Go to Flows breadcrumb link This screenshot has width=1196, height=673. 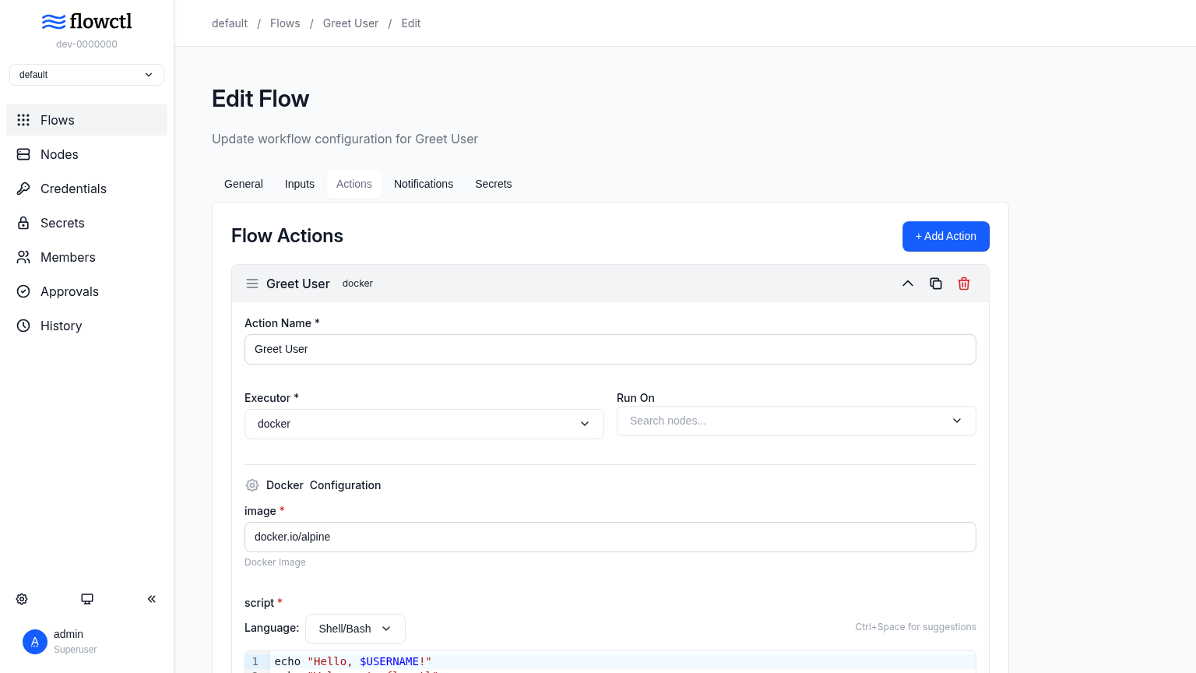pyautogui.click(x=285, y=23)
